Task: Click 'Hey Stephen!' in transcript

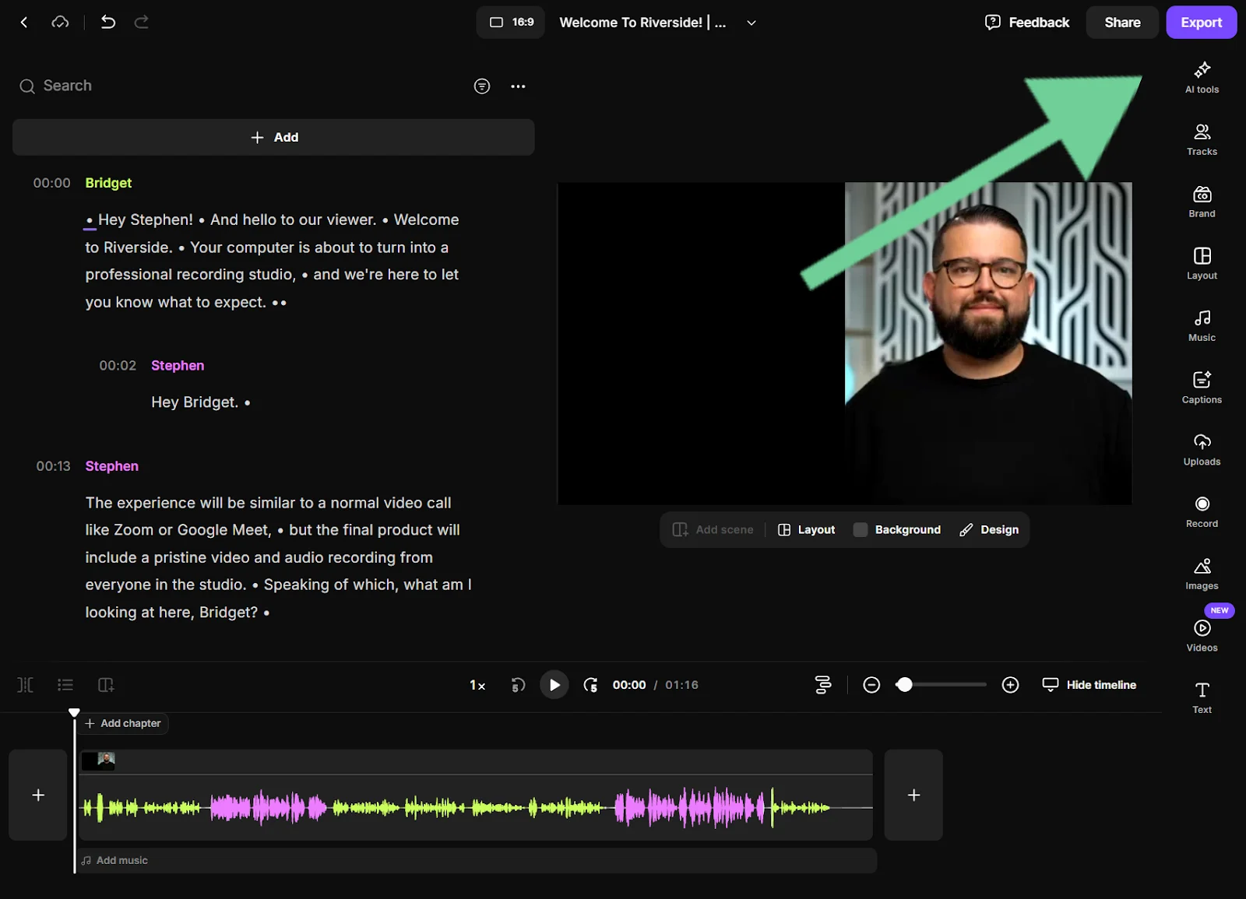Action: pos(146,220)
